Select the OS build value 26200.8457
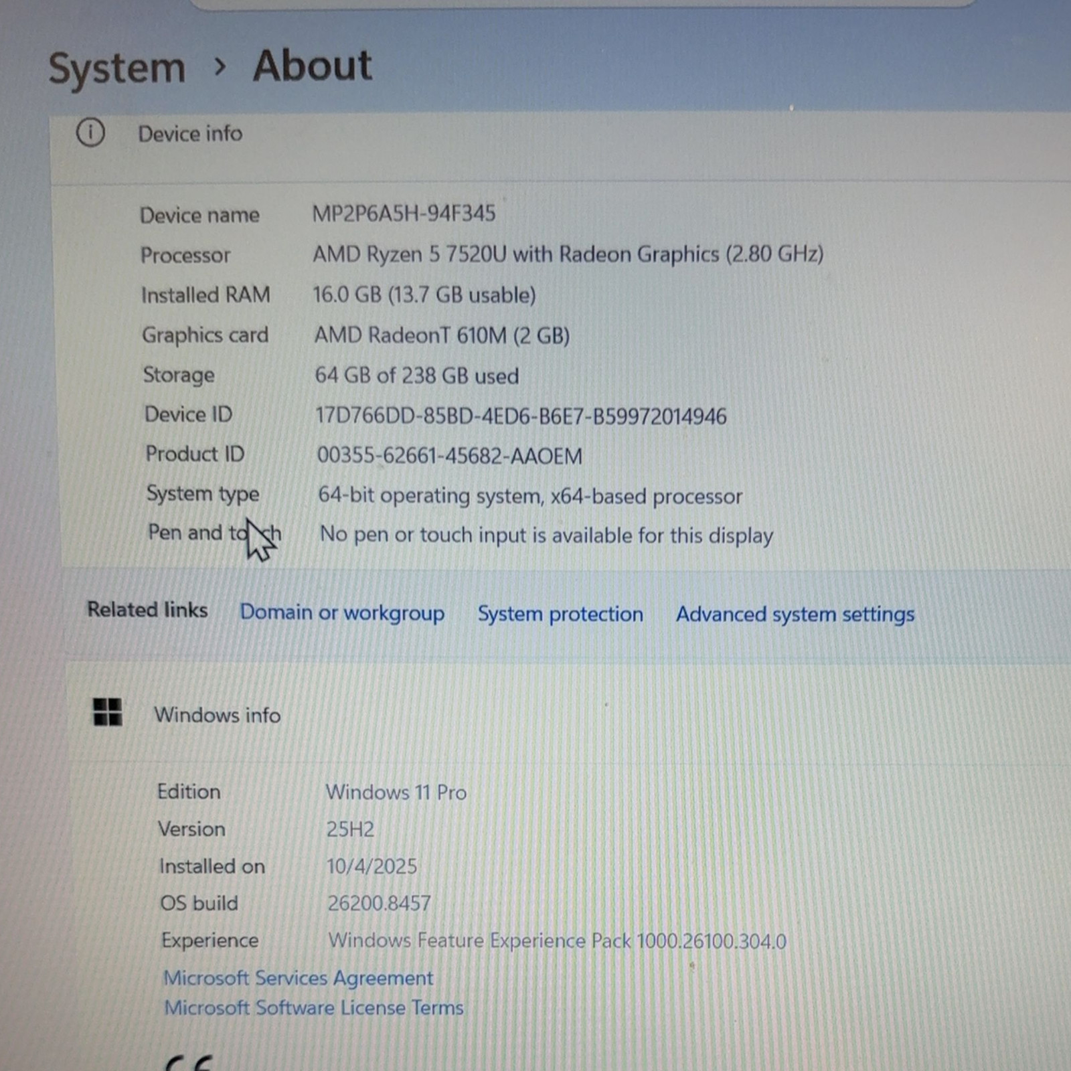 (379, 903)
